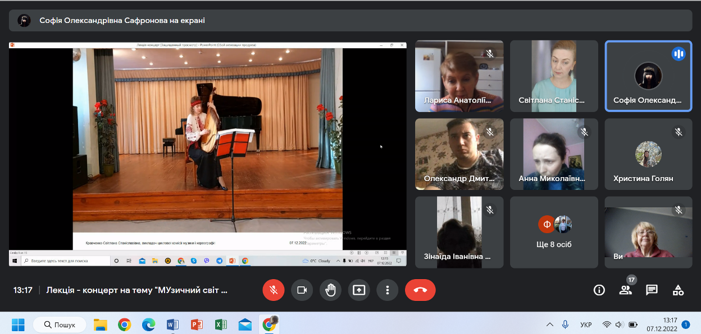Viewport: 701px width, 334px height.
Task: Toggle the camera off
Action: [302, 290]
